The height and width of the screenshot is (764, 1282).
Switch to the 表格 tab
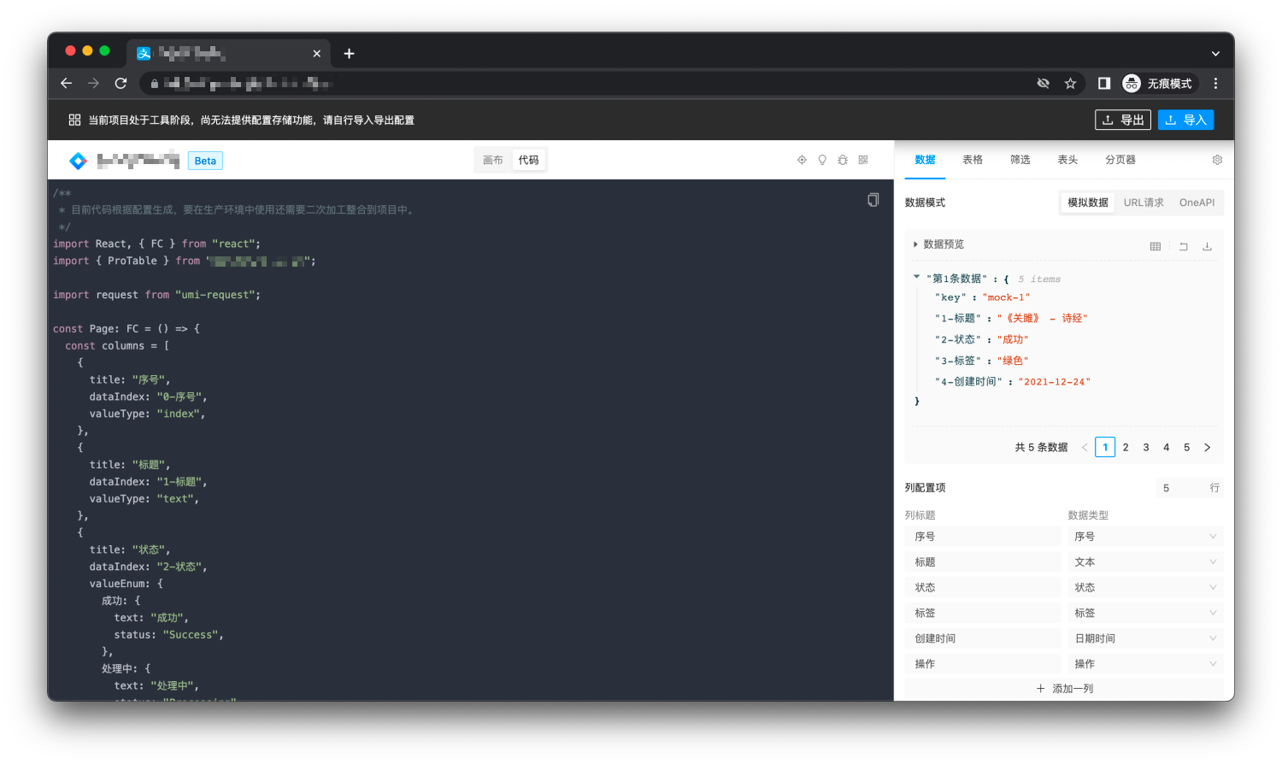(973, 160)
